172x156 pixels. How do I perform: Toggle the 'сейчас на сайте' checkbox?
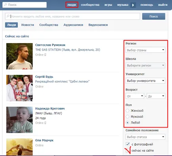coord(128,150)
